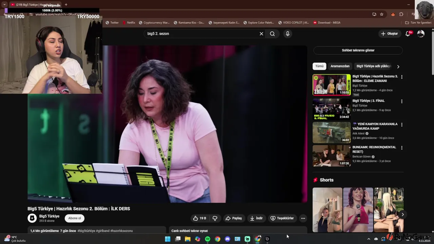The height and width of the screenshot is (244, 434).
Task: Download the video with İndir
Action: [x=256, y=218]
